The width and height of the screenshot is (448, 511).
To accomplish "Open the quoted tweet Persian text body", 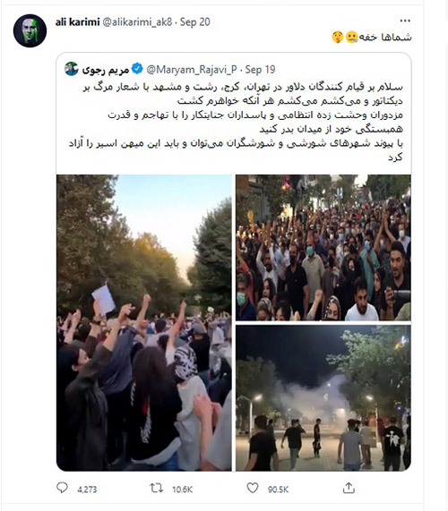I will 236,122.
